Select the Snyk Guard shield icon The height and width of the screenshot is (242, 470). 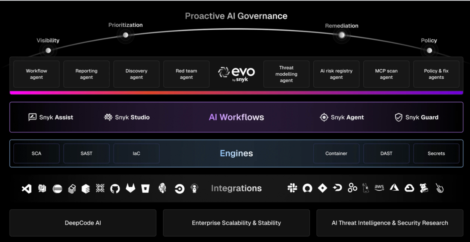pyautogui.click(x=398, y=117)
